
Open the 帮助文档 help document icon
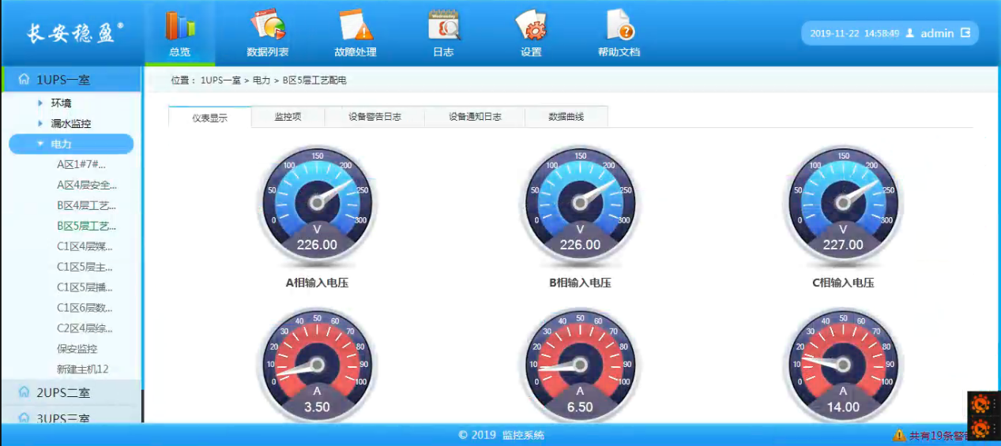point(619,26)
